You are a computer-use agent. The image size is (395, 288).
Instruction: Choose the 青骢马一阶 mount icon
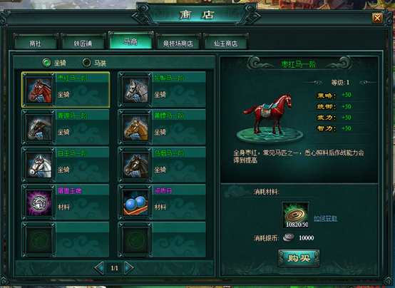coord(39,128)
